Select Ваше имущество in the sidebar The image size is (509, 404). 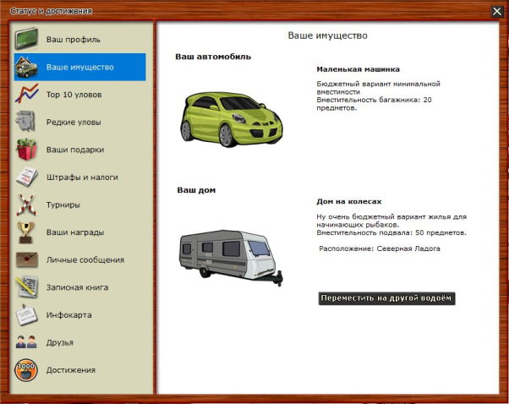point(79,67)
